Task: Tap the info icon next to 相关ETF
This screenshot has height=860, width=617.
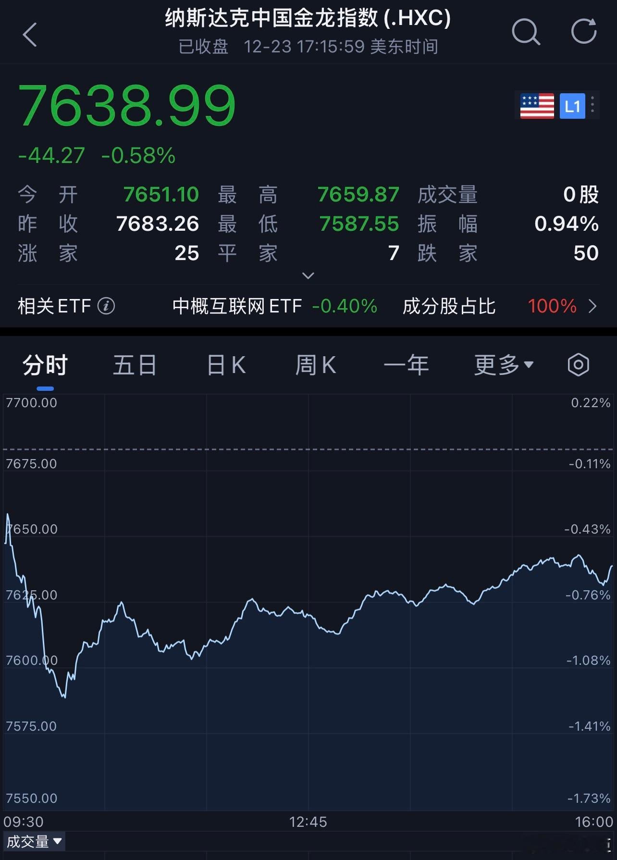Action: pos(106,306)
